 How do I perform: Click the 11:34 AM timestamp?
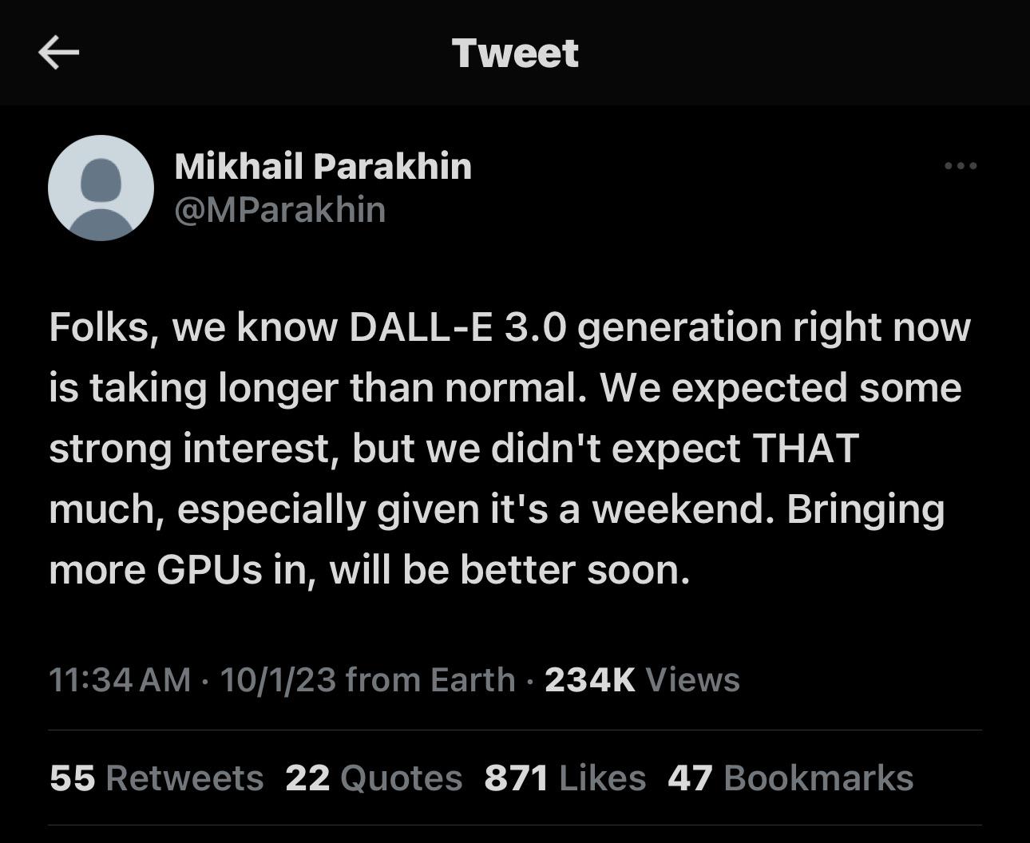coord(120,680)
